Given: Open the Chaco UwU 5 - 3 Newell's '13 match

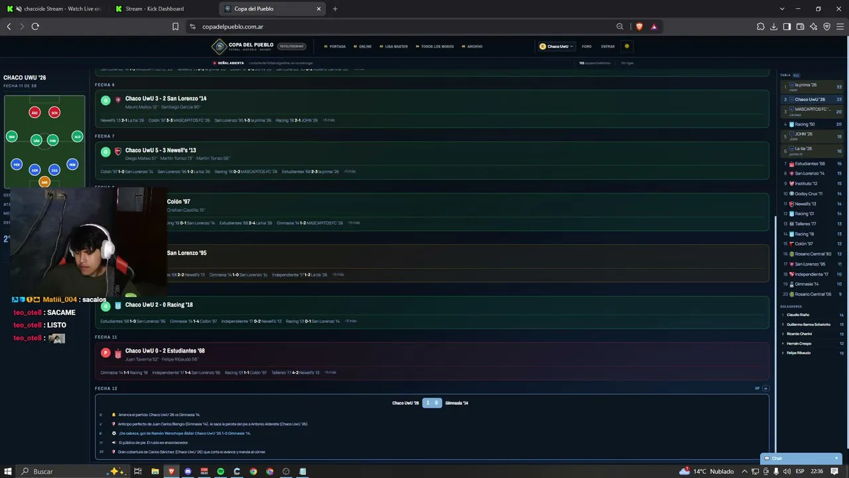Looking at the screenshot, I should click(x=432, y=161).
